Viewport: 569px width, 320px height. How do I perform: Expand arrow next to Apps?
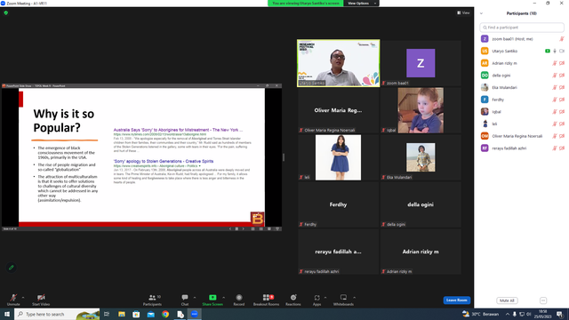[325, 298]
